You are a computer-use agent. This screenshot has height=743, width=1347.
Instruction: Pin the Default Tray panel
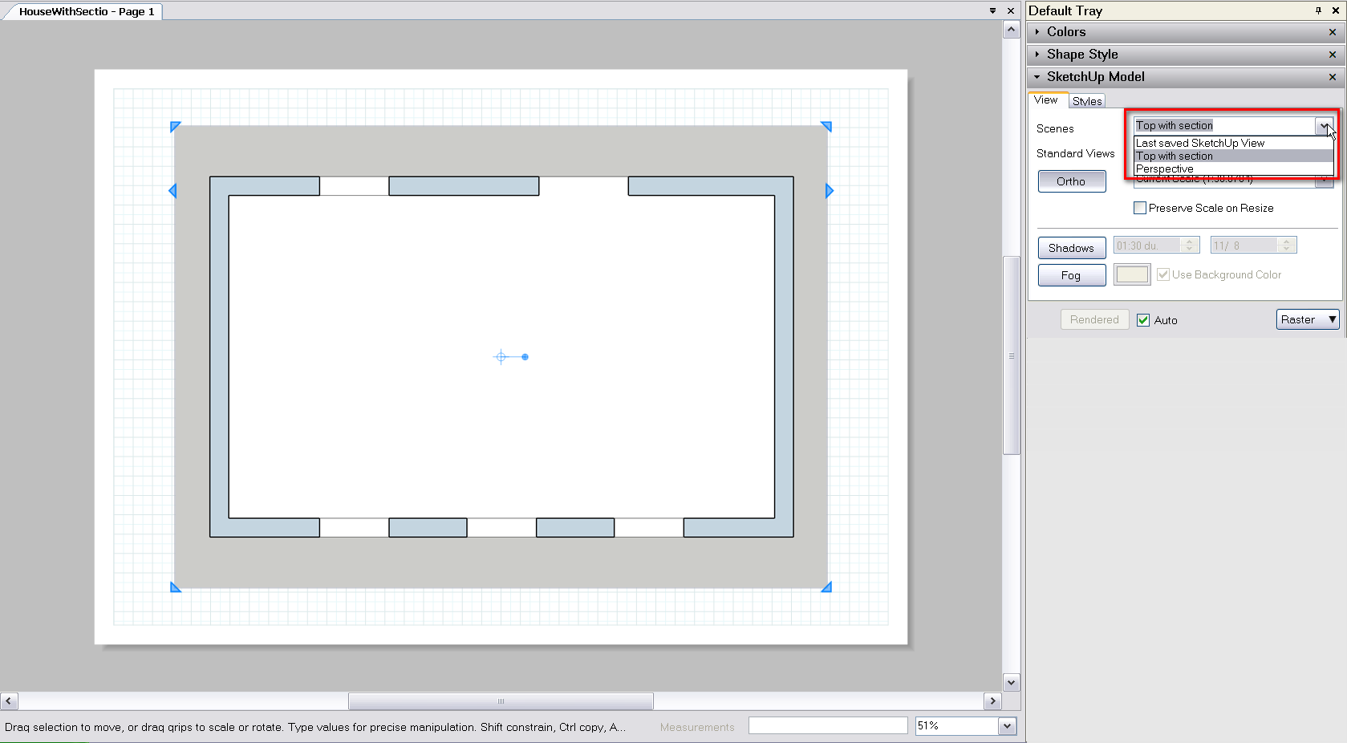(1318, 10)
